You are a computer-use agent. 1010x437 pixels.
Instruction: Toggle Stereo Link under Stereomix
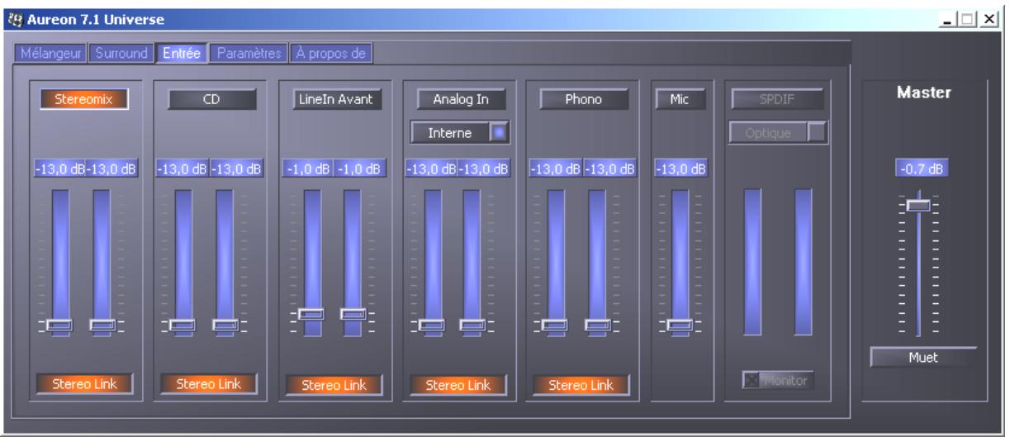pos(85,383)
